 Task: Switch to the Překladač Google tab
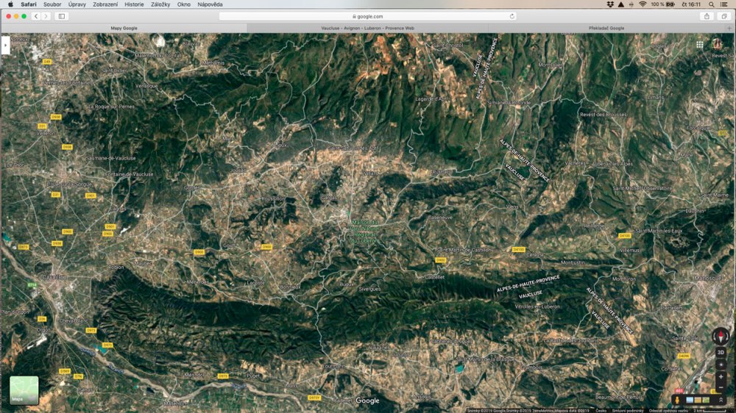606,28
